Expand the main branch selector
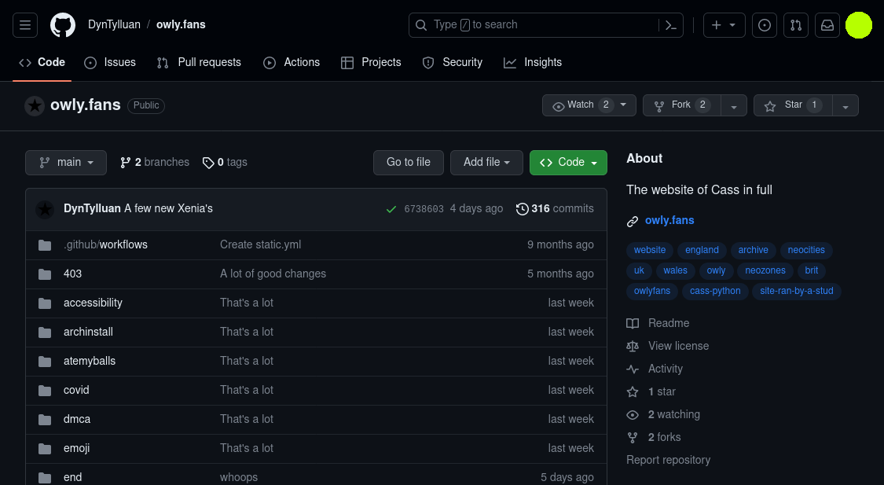Viewport: 884px width, 485px height. 65,163
